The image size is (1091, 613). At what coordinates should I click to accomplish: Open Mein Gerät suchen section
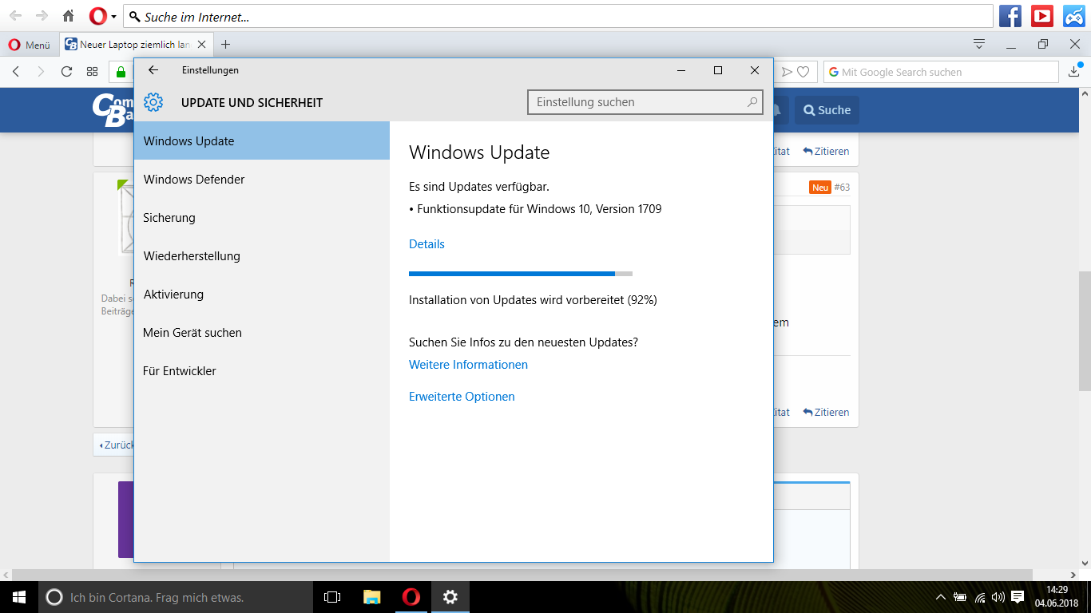262,332
